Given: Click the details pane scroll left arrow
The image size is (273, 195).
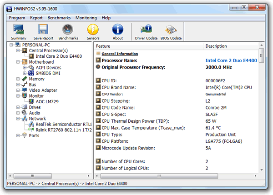Looking at the screenshot, I should point(97,176).
